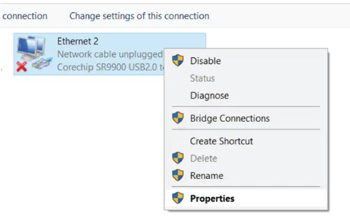Click the shield icon beside Disable
Screen dimensions: 350x220
pos(178,61)
